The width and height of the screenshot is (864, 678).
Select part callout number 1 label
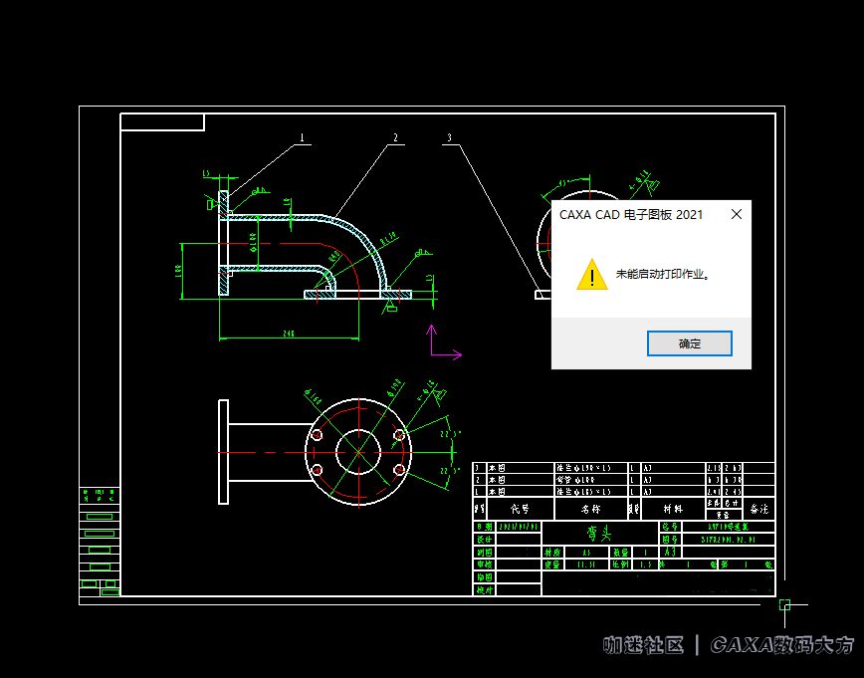[x=302, y=138]
